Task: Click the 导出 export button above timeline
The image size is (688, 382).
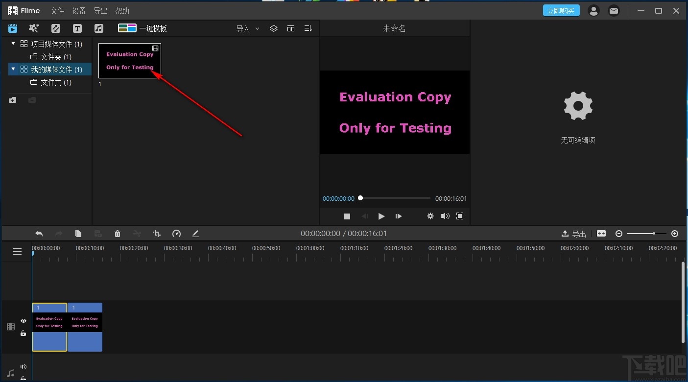Action: (574, 234)
